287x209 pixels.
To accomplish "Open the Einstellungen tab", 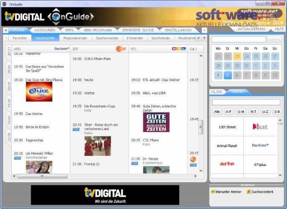I will 178,30.
